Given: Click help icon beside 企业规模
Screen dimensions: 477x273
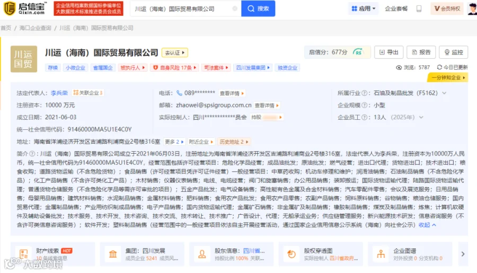Looking at the screenshot, I should pyautogui.click(x=364, y=105).
